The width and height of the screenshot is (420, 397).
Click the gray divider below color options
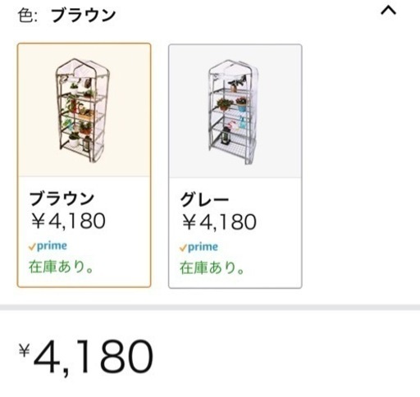210,308
